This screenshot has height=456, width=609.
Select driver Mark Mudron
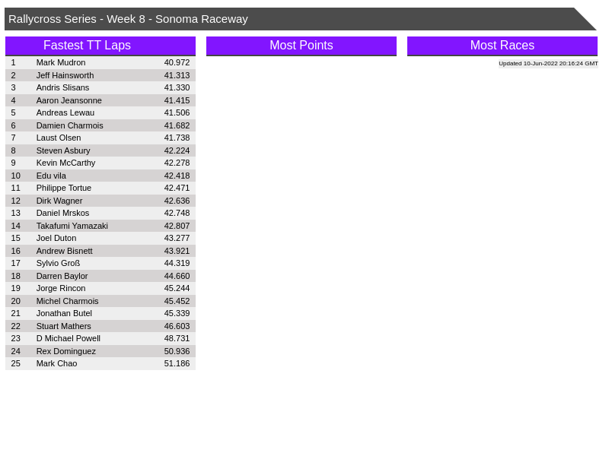61,62
